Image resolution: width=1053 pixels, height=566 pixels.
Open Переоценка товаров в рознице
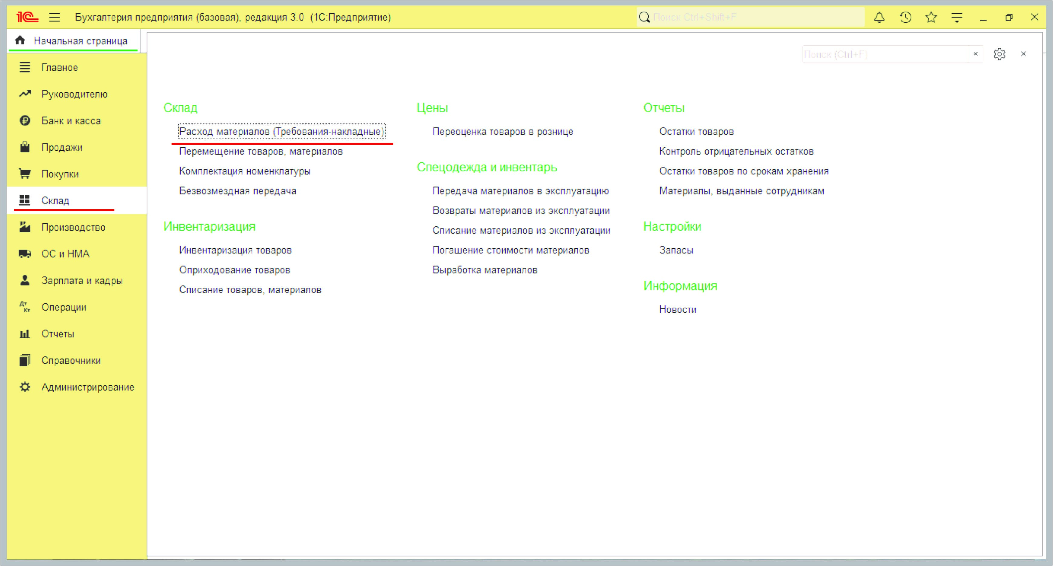502,132
